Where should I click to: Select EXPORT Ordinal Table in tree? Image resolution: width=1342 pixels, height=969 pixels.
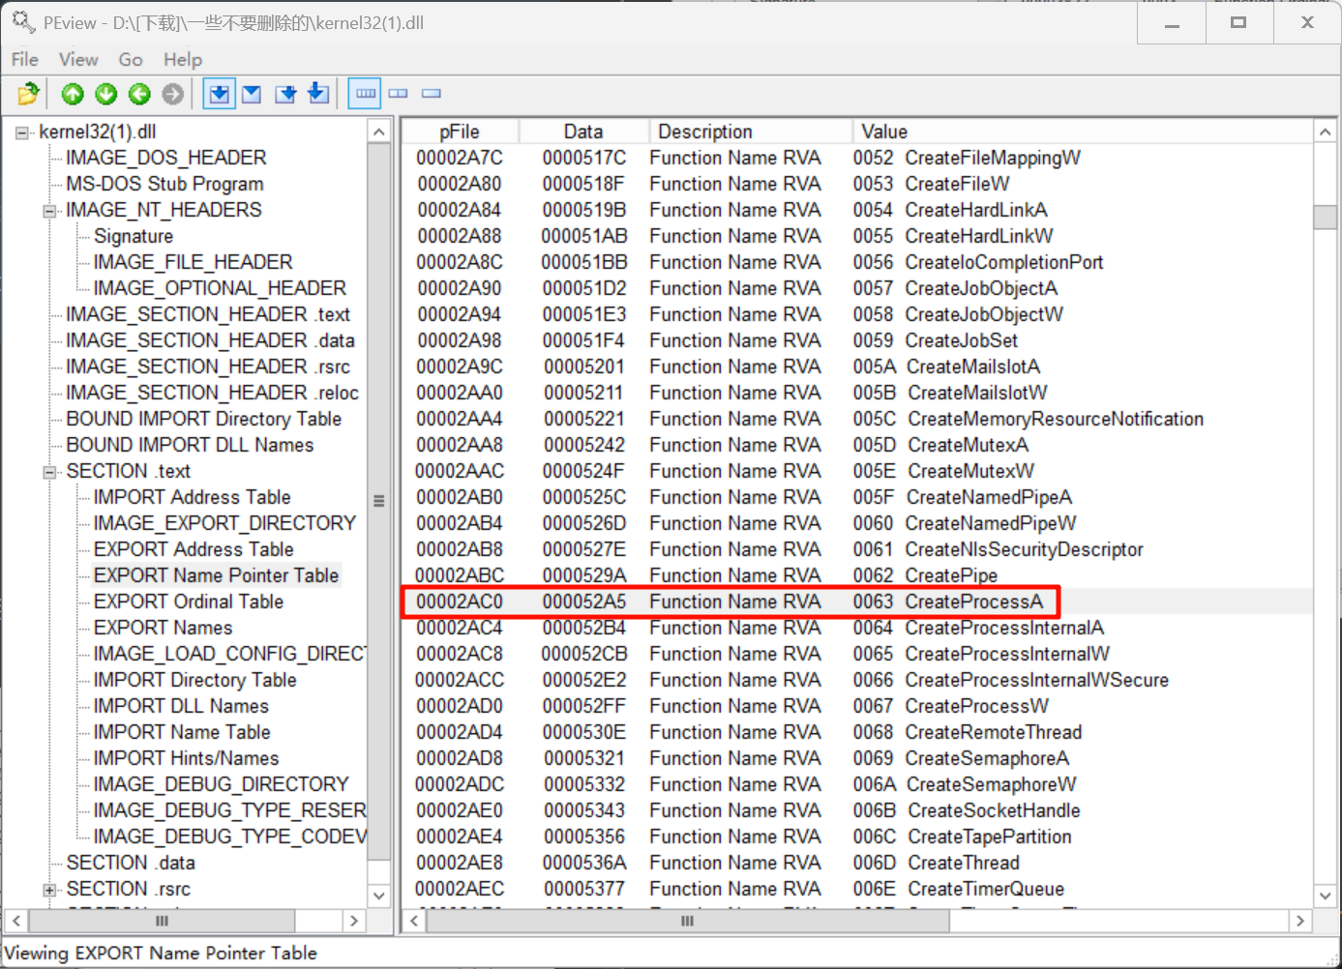click(188, 602)
